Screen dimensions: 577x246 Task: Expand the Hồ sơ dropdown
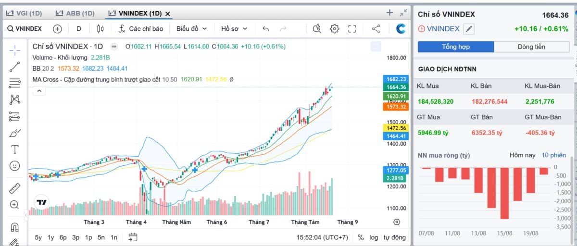coord(234,29)
